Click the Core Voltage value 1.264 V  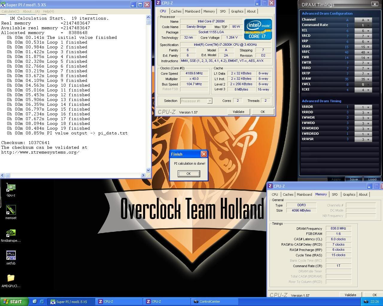[232, 37]
